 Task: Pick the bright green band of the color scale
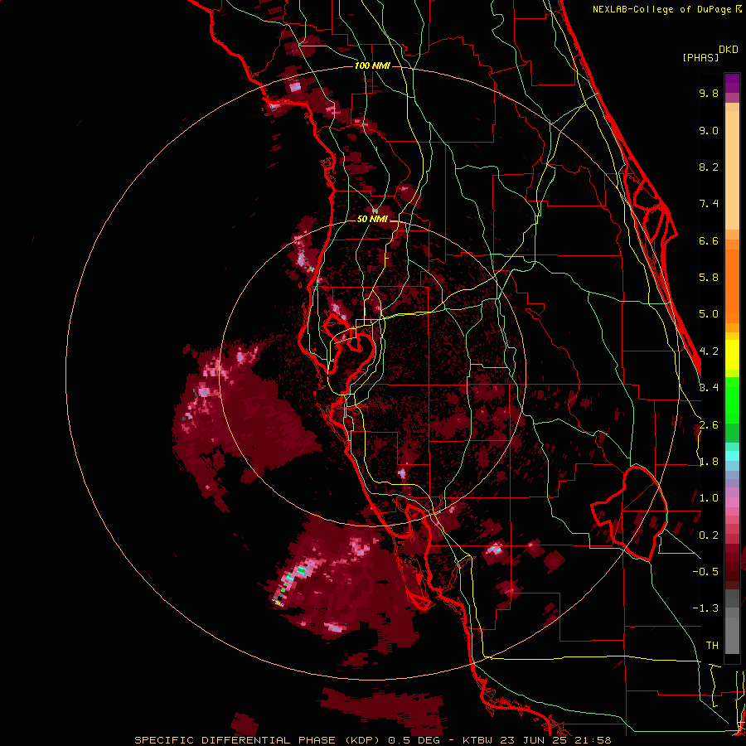click(x=732, y=400)
